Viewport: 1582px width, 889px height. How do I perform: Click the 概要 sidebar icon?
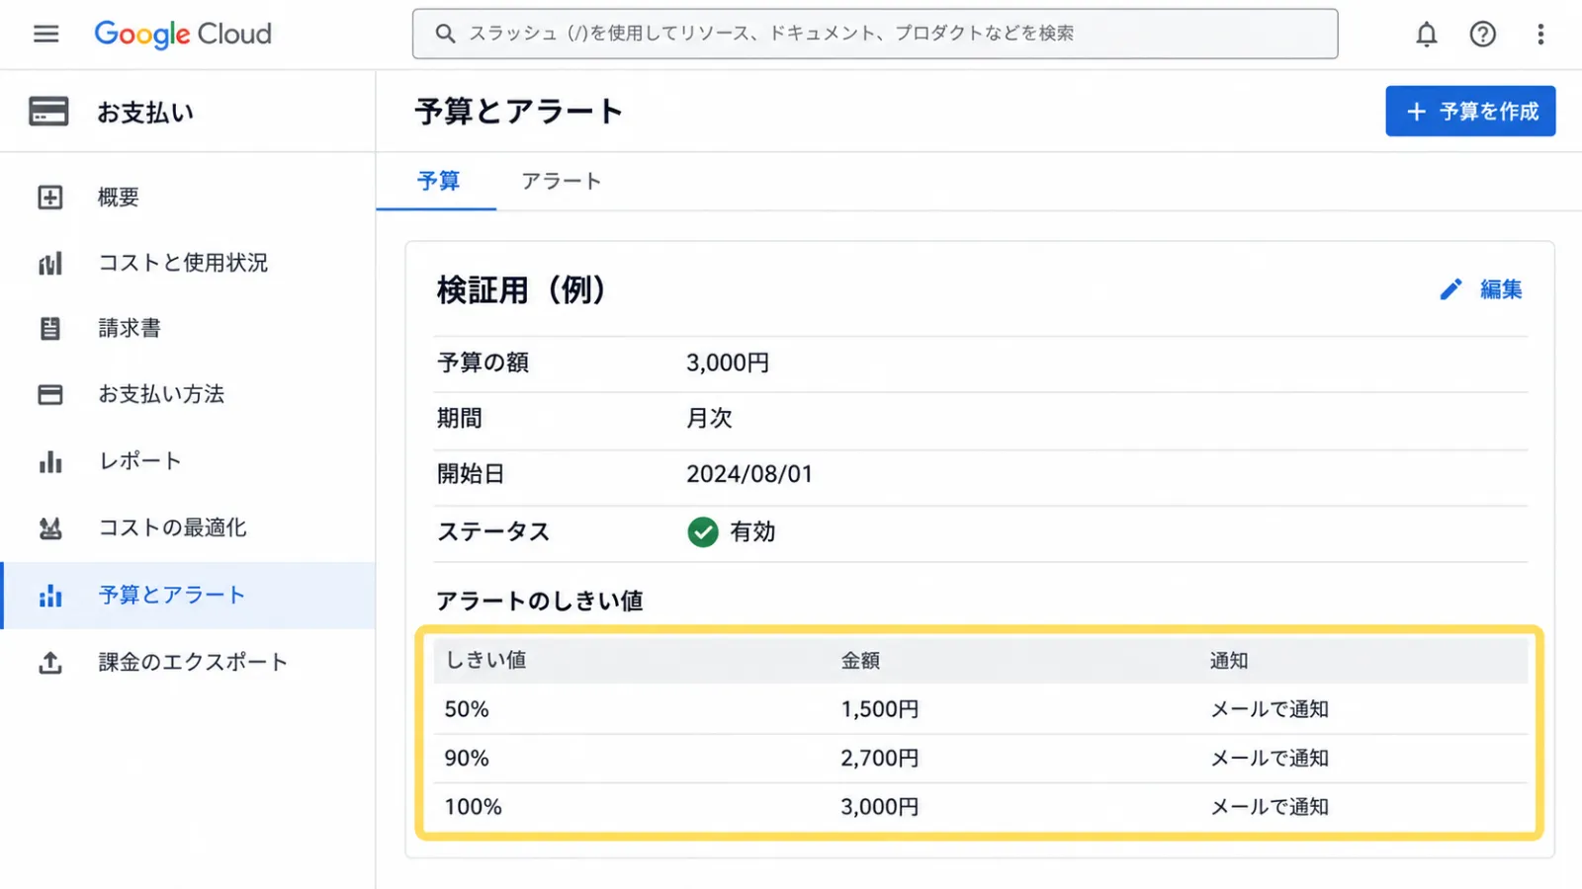[x=50, y=198]
